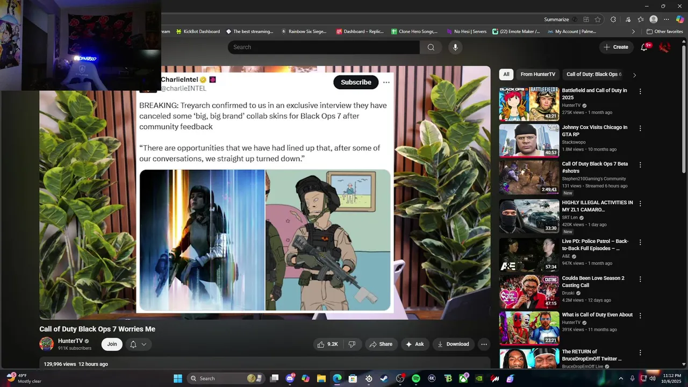Click the Share button
Viewport: 688px width, 387px height.
click(x=381, y=344)
